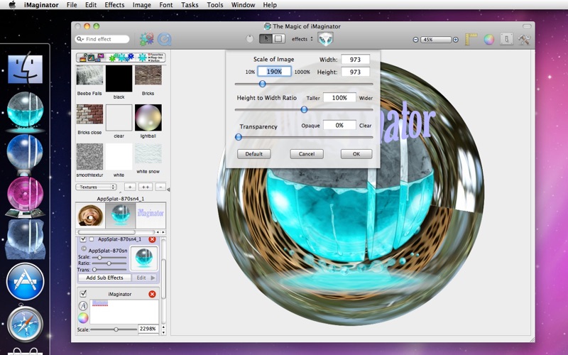Click Cancel in the scale dialog
Screen dimensions: 568x355
pyautogui.click(x=307, y=154)
